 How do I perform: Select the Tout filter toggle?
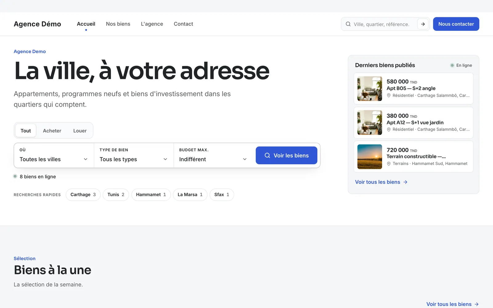[26, 131]
